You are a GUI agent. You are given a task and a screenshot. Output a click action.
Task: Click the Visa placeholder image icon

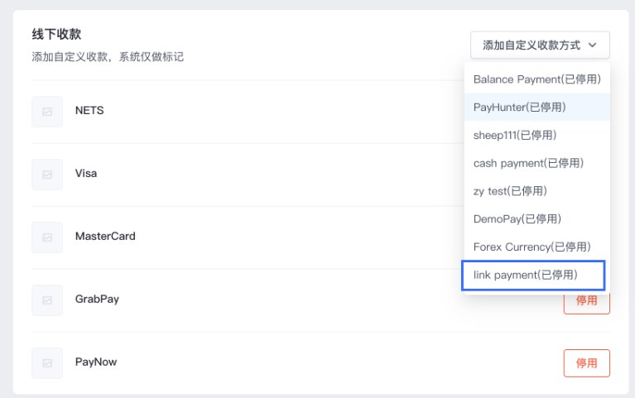tap(47, 175)
